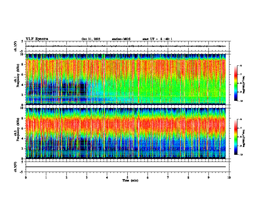Image resolution: width=258 pixels, height=199 pixels.
Task: Click the ch.1 "Frequency (kHz)" axis label
Action: [18, 76]
